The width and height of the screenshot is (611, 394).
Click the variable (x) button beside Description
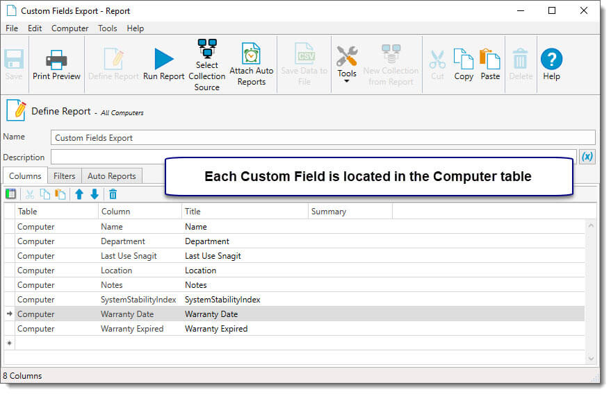tap(587, 157)
